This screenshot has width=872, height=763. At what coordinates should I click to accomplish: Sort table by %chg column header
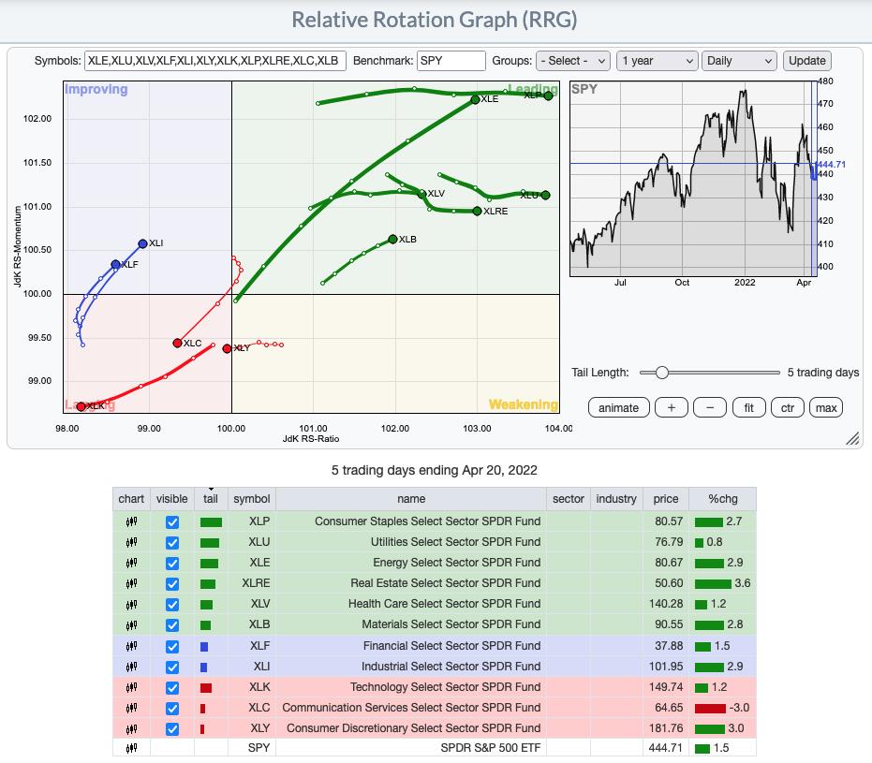point(723,499)
